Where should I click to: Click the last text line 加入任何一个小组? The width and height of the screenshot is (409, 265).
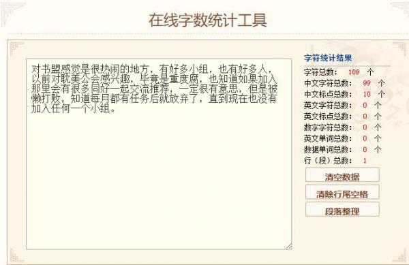74,109
